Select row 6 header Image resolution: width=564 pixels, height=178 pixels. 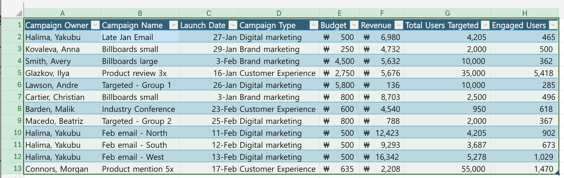click(x=13, y=85)
